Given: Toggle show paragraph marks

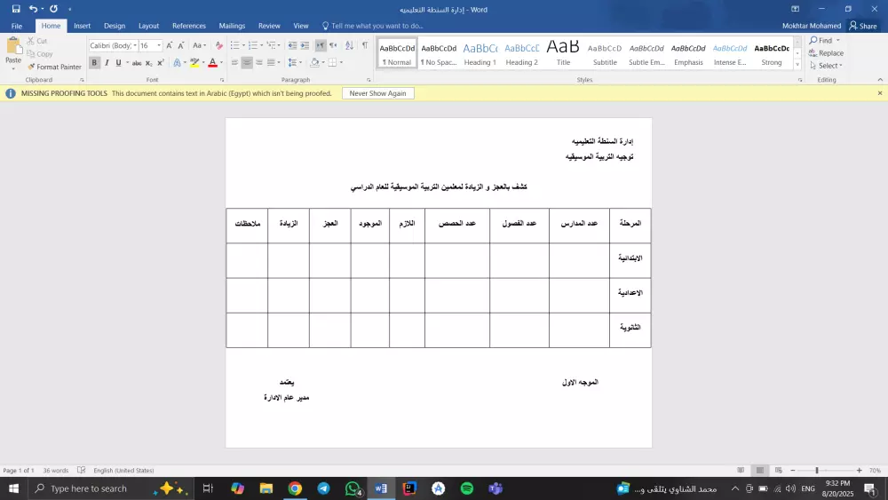Looking at the screenshot, I should (365, 45).
